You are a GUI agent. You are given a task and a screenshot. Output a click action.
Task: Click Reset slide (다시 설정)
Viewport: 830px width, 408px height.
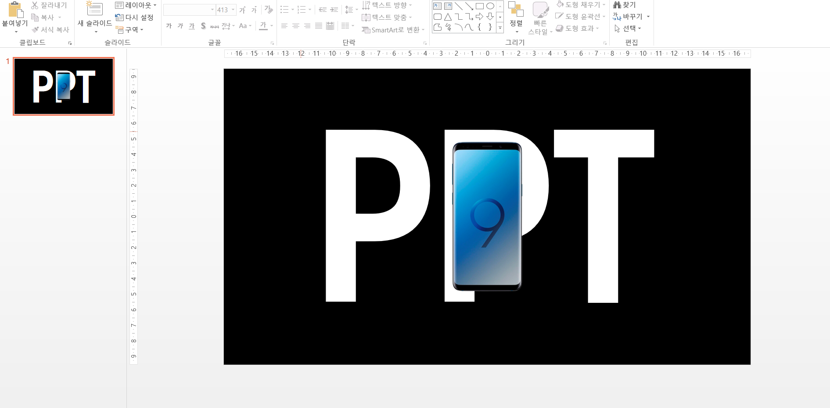pyautogui.click(x=134, y=18)
